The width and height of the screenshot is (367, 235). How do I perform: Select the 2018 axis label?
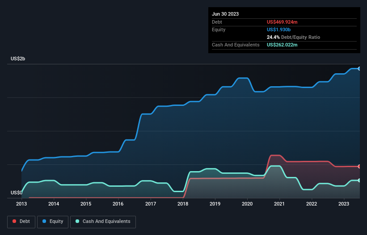pyautogui.click(x=183, y=204)
